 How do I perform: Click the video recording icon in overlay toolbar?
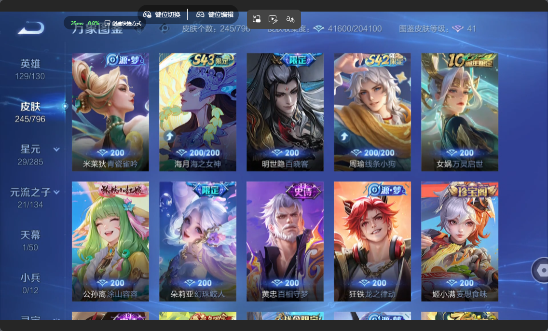[x=273, y=19]
